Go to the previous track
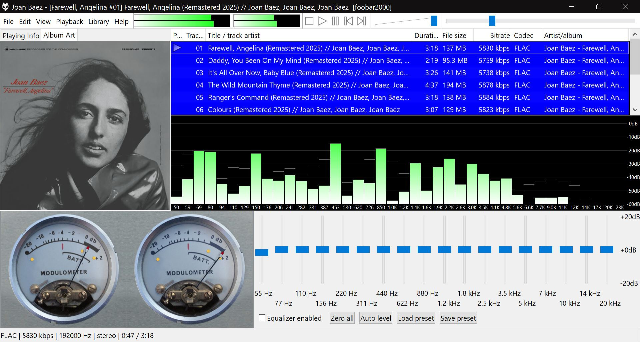 click(x=348, y=21)
